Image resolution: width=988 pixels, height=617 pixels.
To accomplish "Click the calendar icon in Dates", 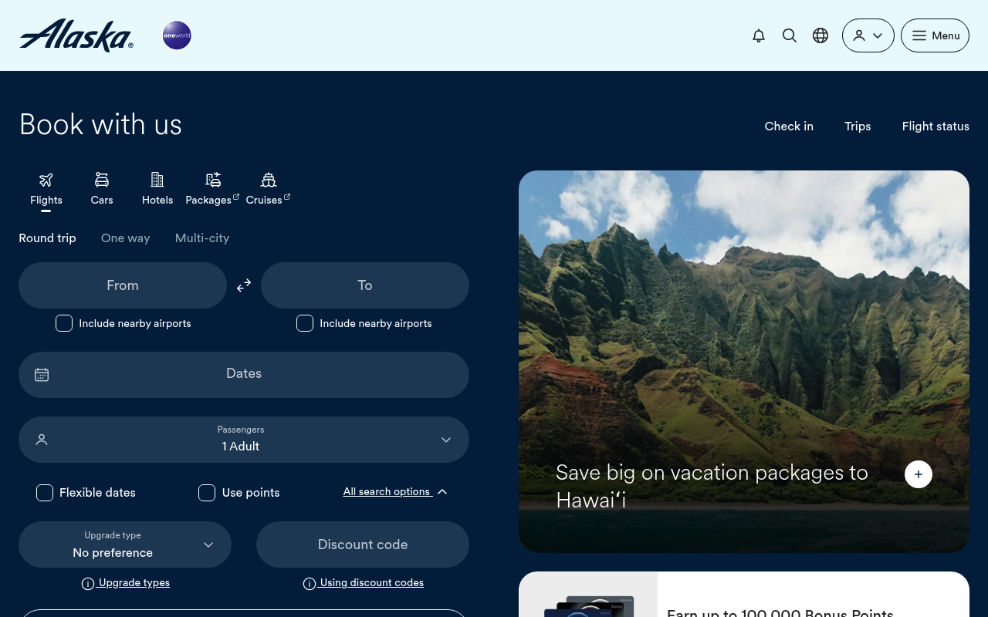I will [x=42, y=375].
